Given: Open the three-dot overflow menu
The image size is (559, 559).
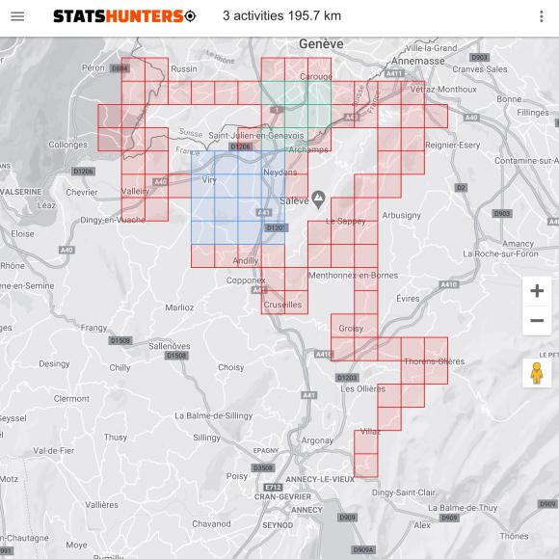Looking at the screenshot, I should coord(542,16).
